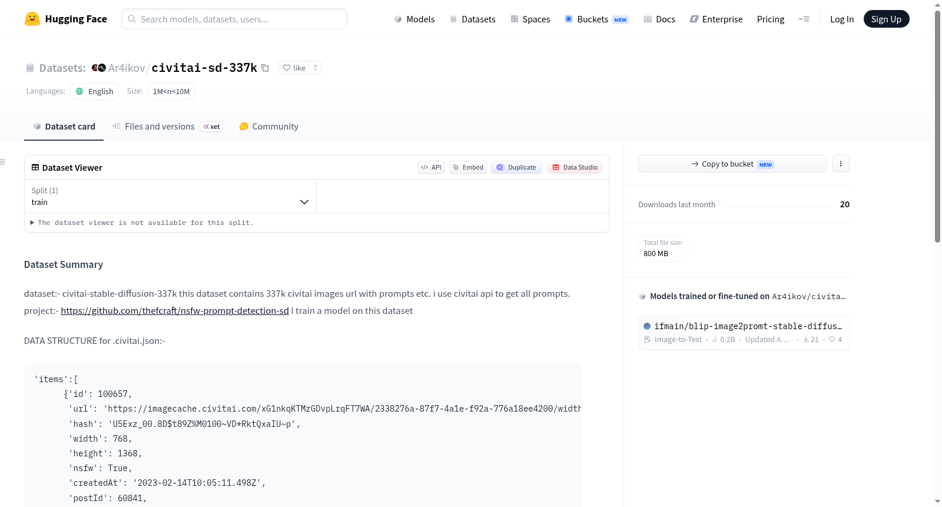Click the Dataset Summary heading
Image resolution: width=942 pixels, height=507 pixels.
[x=64, y=264]
